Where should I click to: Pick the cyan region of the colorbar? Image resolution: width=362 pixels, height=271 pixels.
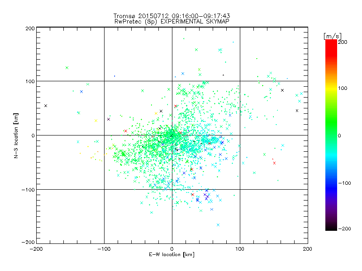coord(331,155)
